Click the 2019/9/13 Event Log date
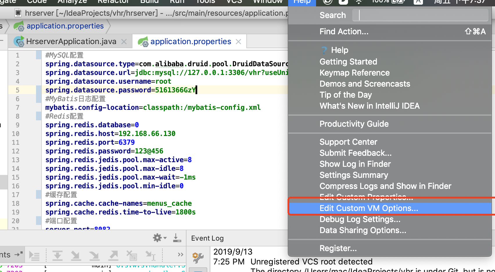The width and height of the screenshot is (495, 272). click(x=233, y=252)
